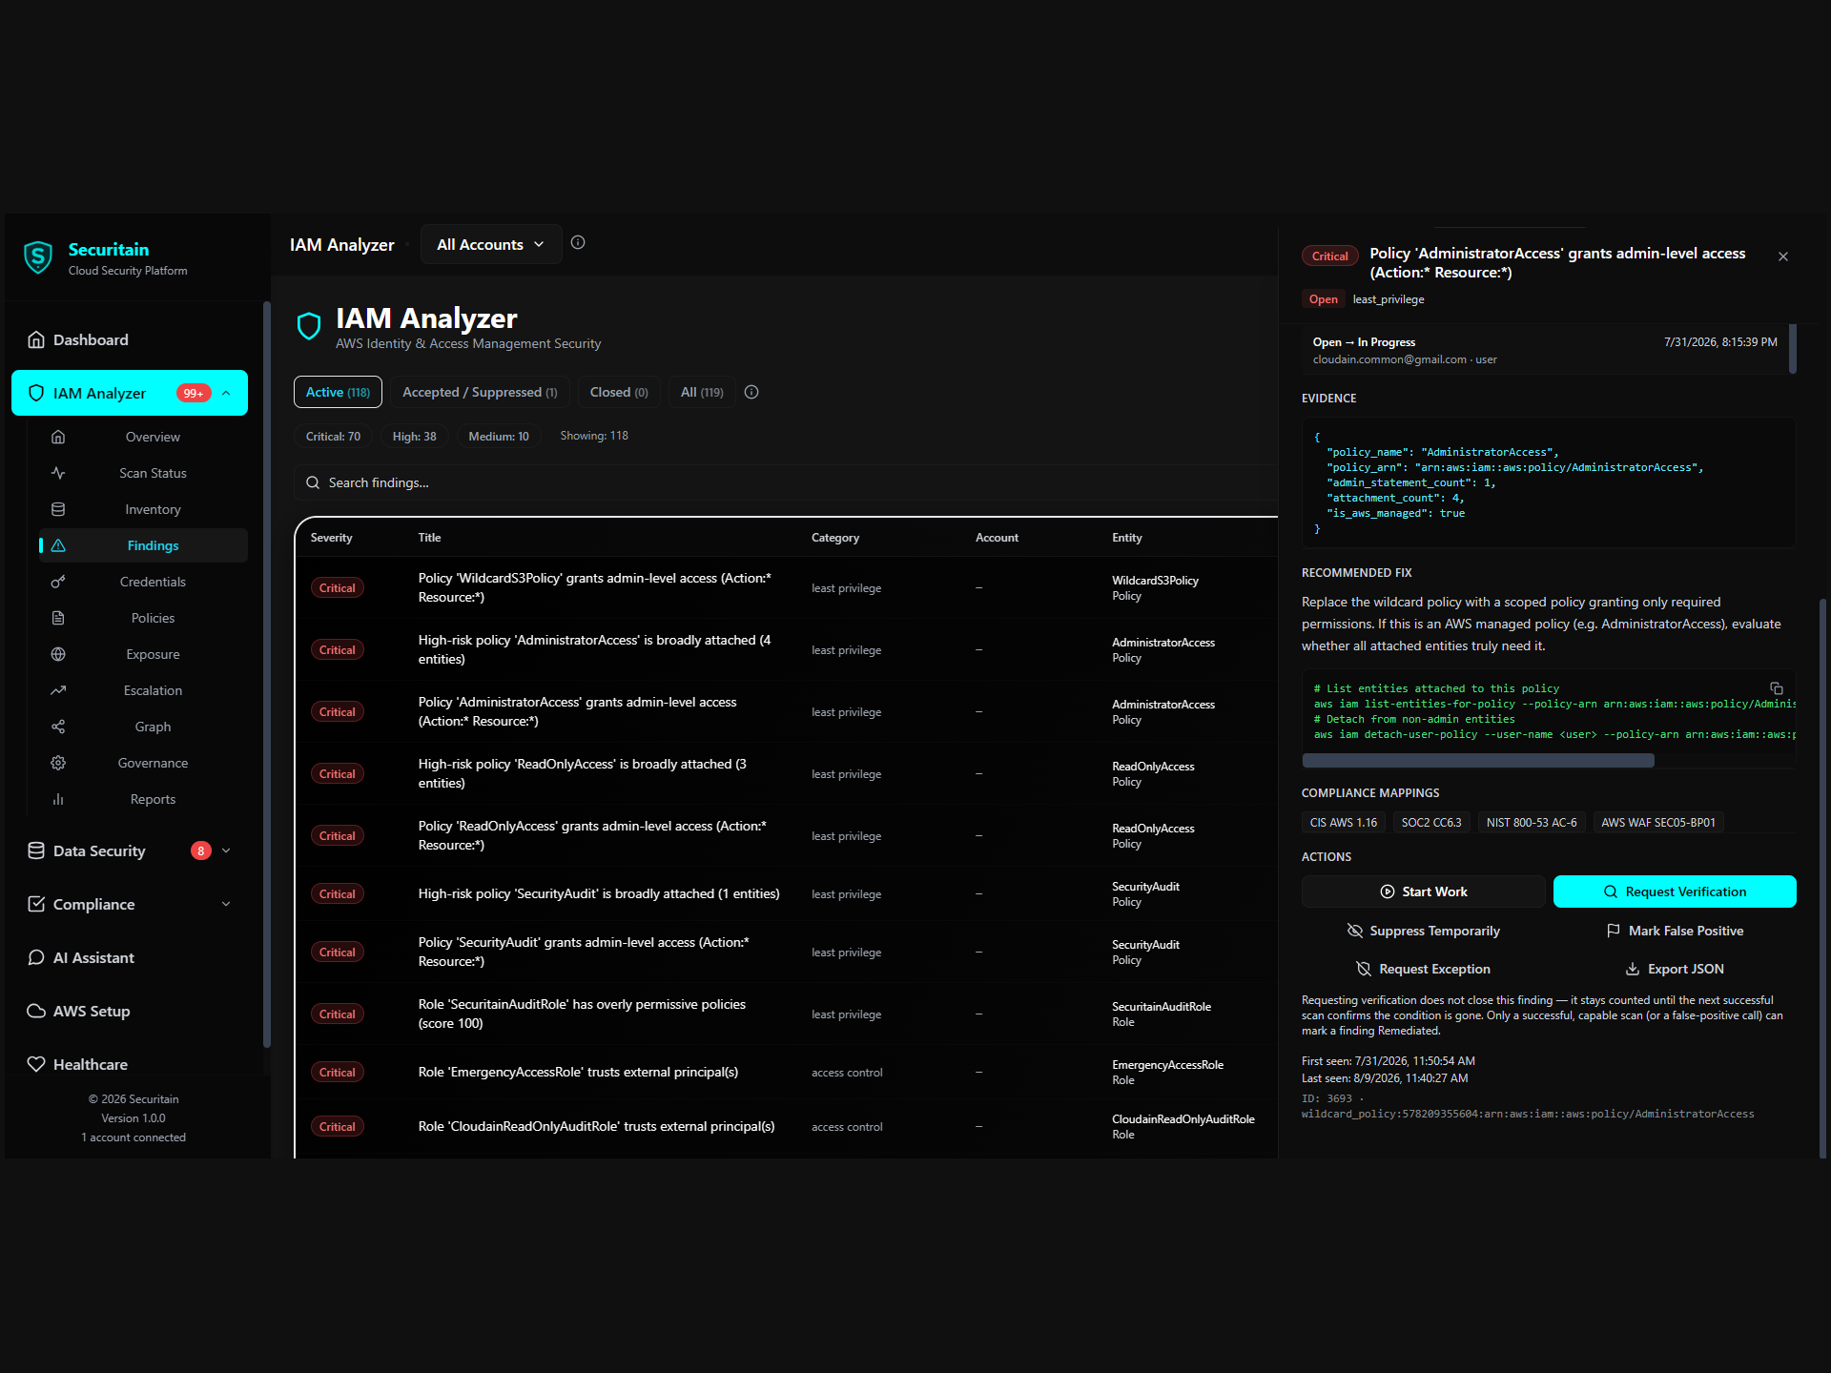Click Request Exception
Viewport: 1831px width, 1373px height.
point(1424,970)
